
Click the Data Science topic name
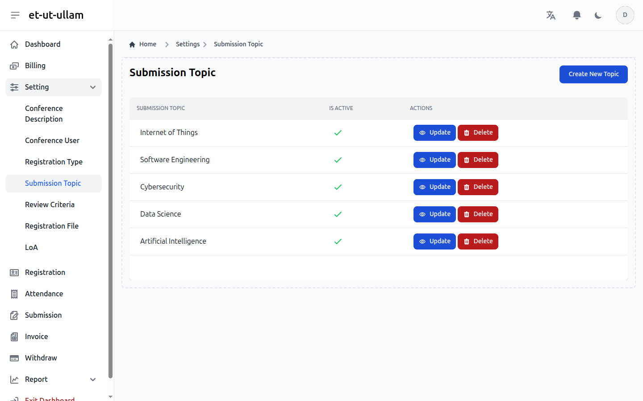click(x=161, y=214)
